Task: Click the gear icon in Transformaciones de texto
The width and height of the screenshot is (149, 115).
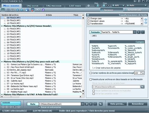Action: [x=88, y=15]
